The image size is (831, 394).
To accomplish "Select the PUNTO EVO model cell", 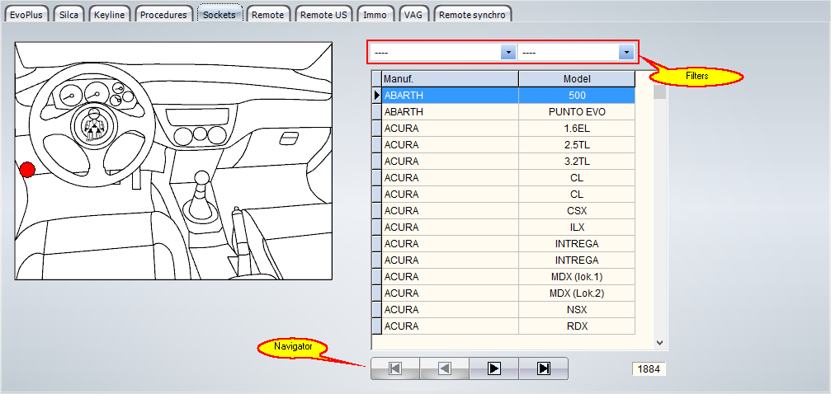I will pos(577,112).
